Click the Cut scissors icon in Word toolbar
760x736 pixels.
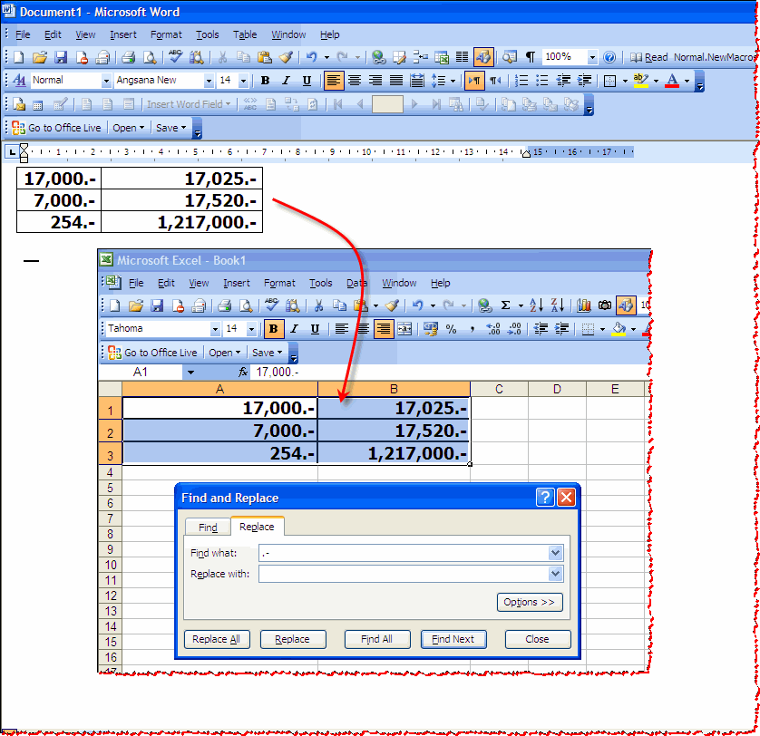222,57
